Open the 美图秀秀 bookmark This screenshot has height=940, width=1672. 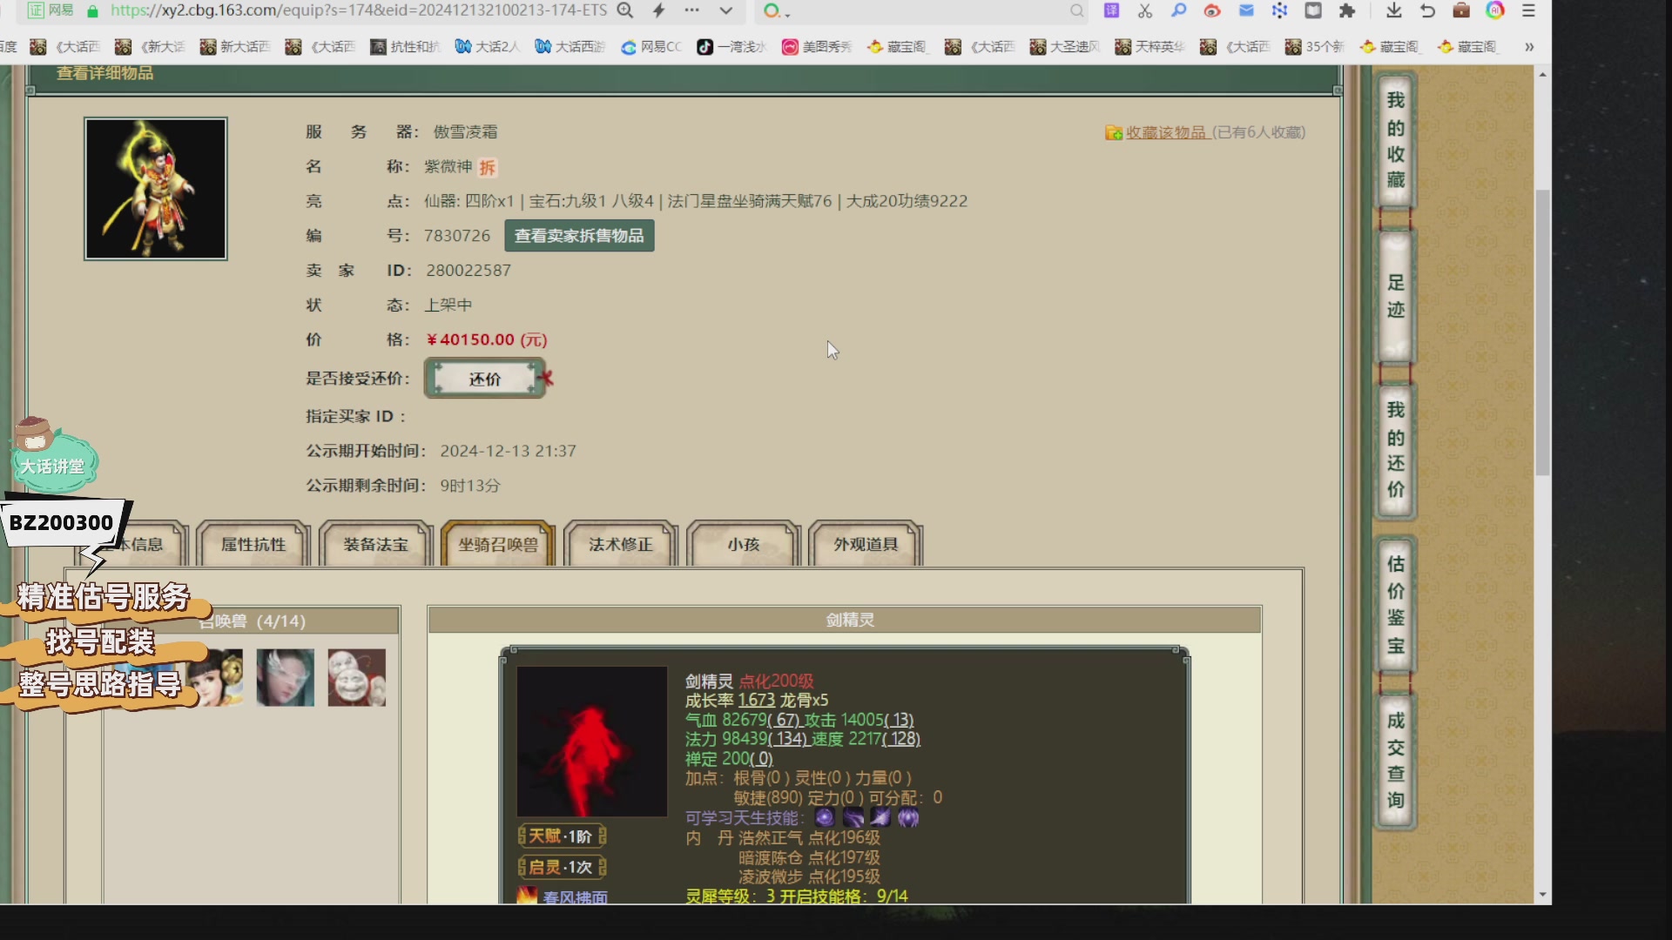click(817, 47)
